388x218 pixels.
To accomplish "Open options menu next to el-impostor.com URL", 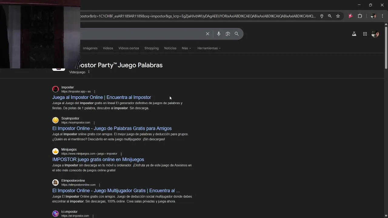I will pos(93,216).
